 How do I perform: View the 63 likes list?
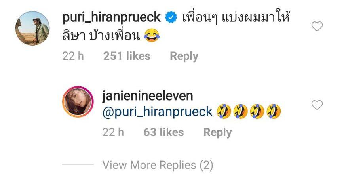tap(163, 132)
